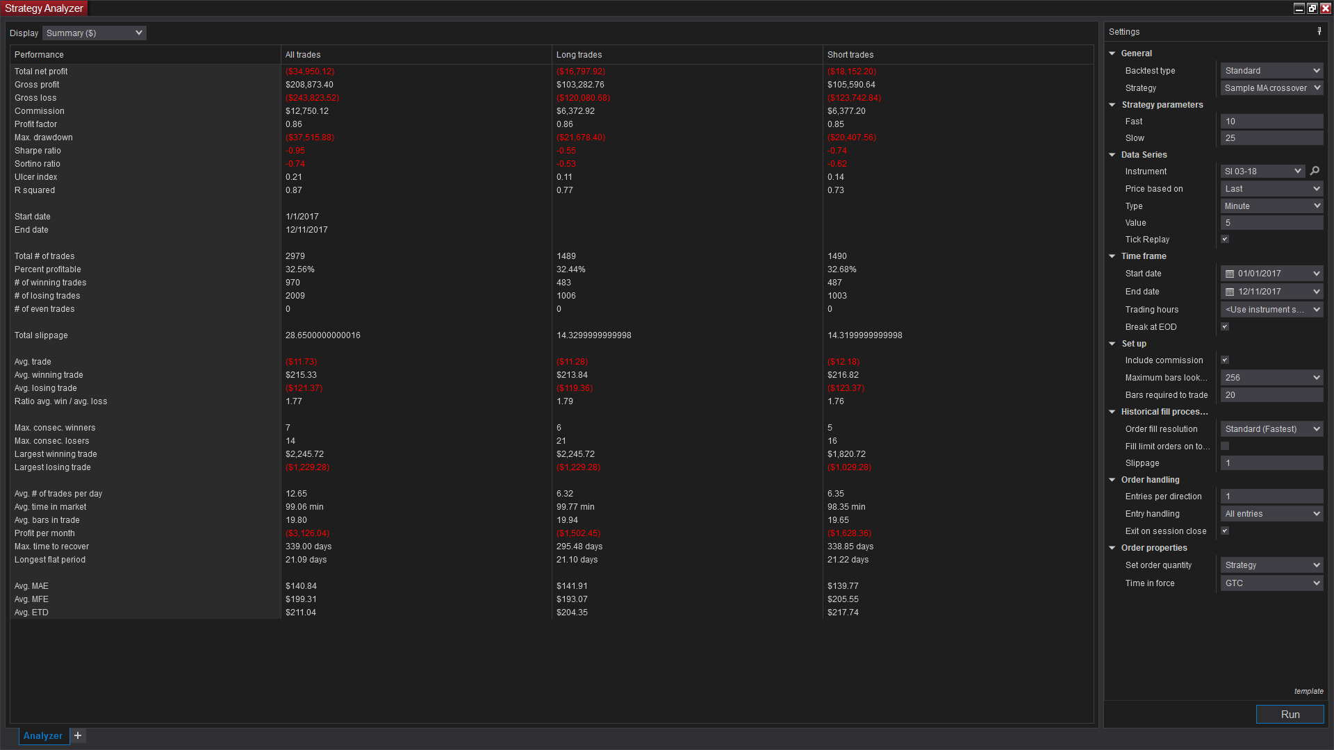Restore the Strategy Analyzer window
This screenshot has width=1334, height=750.
point(1312,8)
